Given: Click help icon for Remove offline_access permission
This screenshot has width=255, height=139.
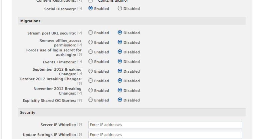Looking at the screenshot, I should pyautogui.click(x=79, y=45).
